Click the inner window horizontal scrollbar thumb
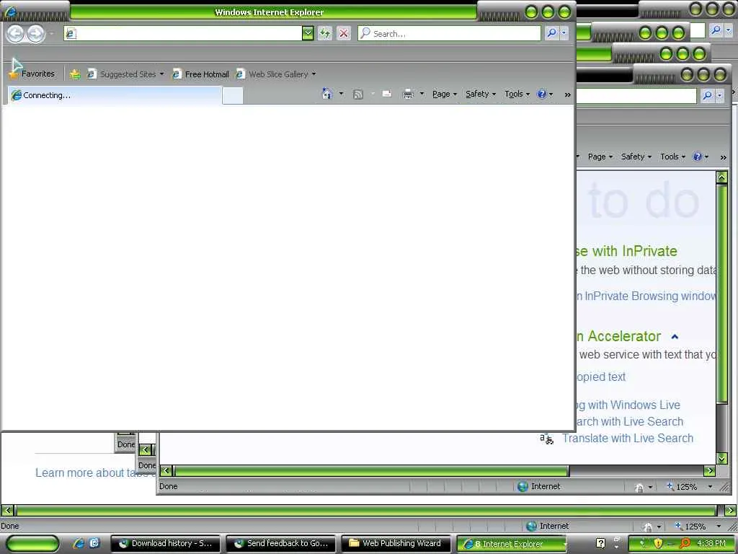The width and height of the screenshot is (738, 554). coord(371,470)
